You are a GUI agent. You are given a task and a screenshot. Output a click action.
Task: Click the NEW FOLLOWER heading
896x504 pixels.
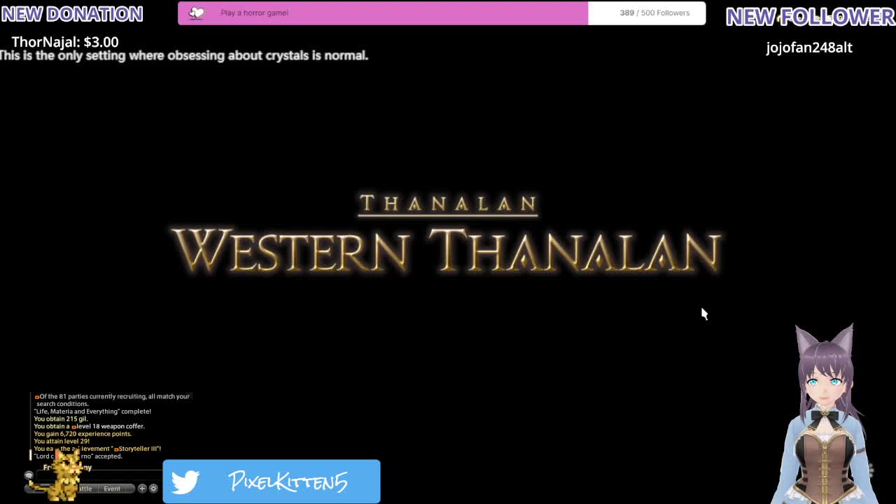pyautogui.click(x=811, y=17)
